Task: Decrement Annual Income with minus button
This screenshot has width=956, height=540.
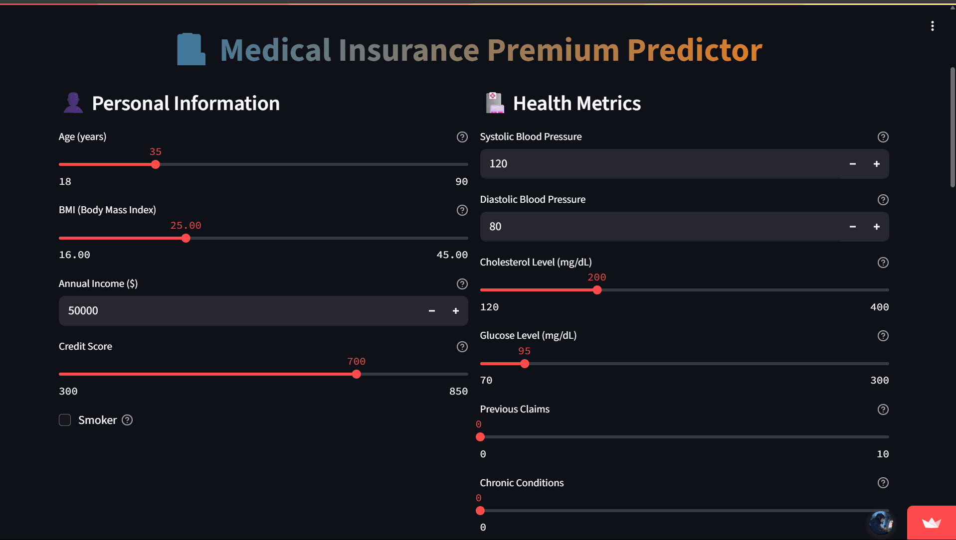Action: point(431,311)
